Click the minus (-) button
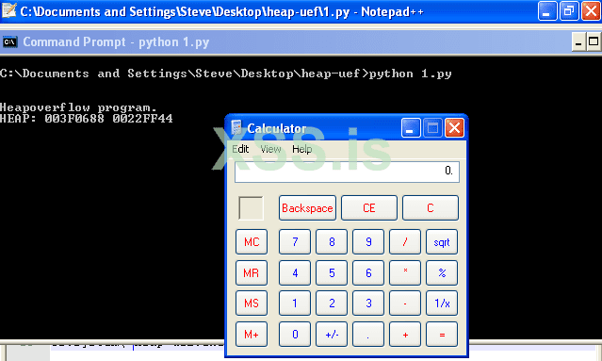Viewport: 602px width, 361px height. click(x=405, y=304)
